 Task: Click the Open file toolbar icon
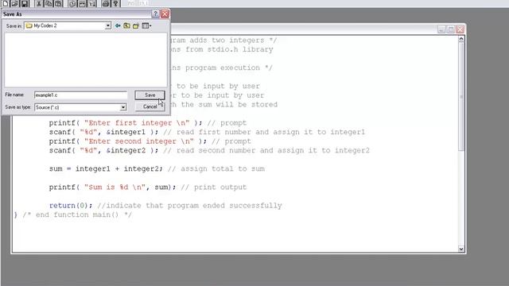14,3
